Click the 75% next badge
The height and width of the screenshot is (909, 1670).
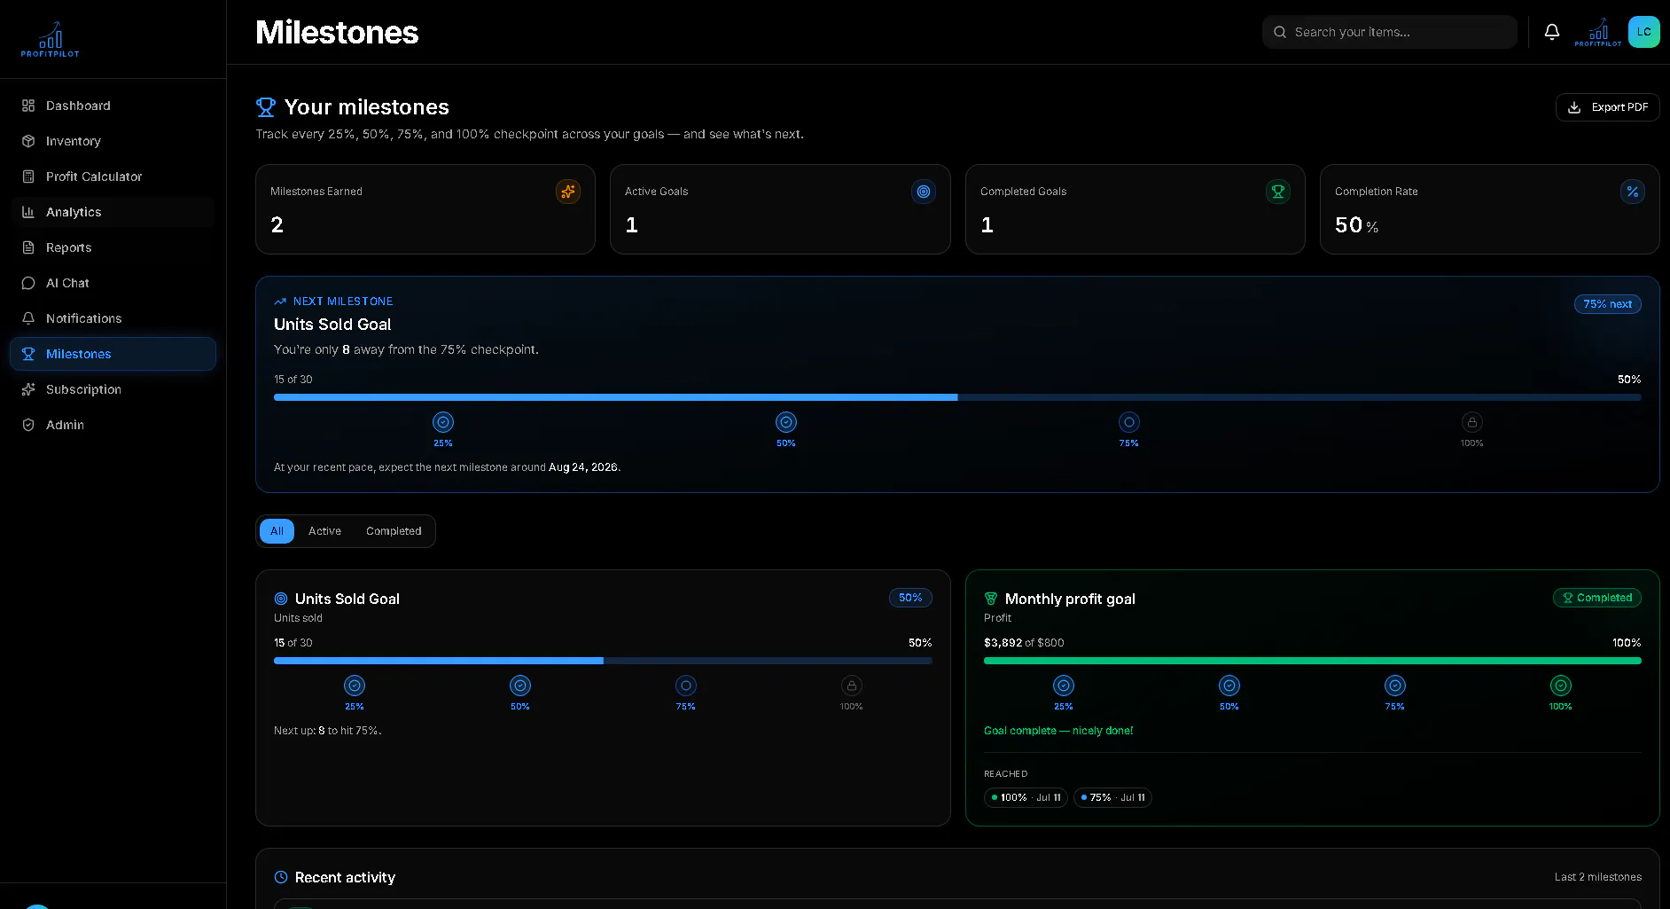tap(1607, 304)
